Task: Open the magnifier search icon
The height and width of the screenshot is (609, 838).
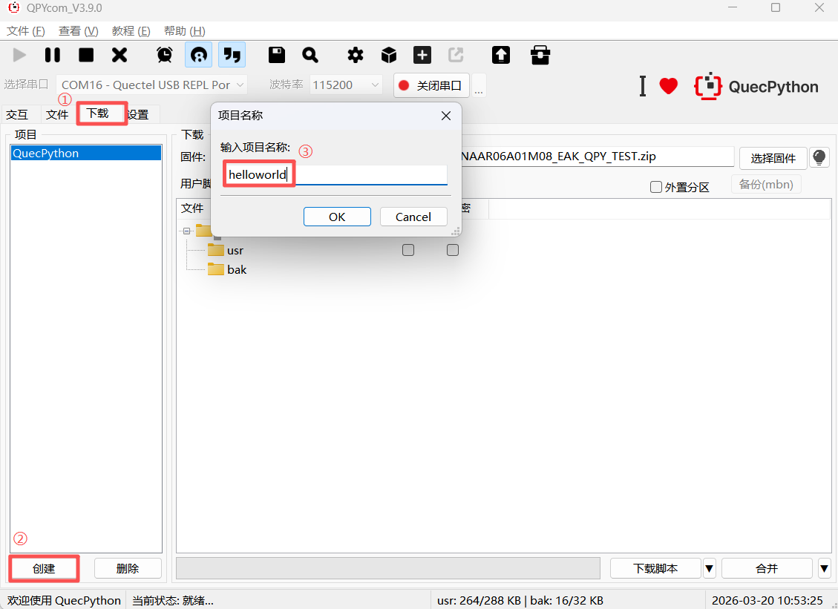Action: (x=310, y=55)
